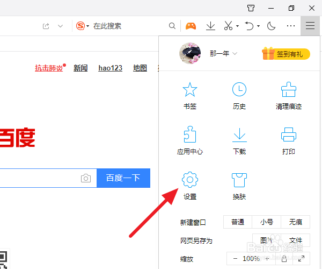Click the 签到有礼 sign-in gift button
The height and width of the screenshot is (269, 322).
(x=286, y=54)
